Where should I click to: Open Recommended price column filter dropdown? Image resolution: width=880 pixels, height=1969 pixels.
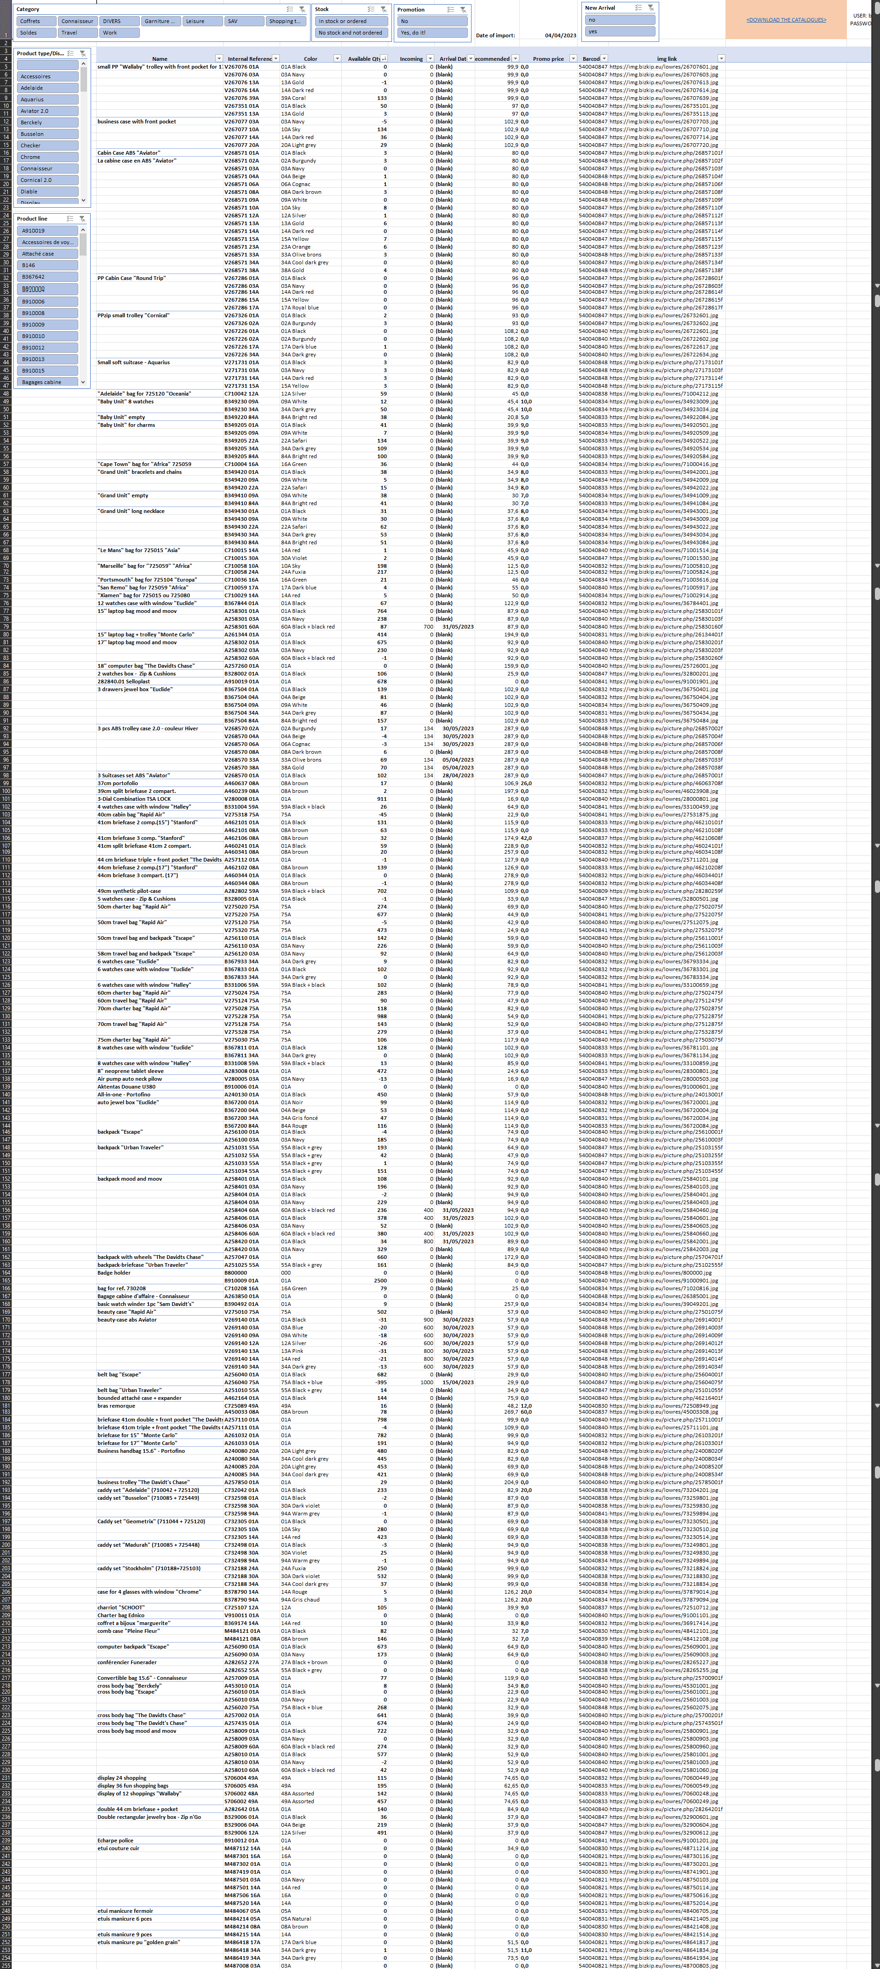[x=515, y=58]
